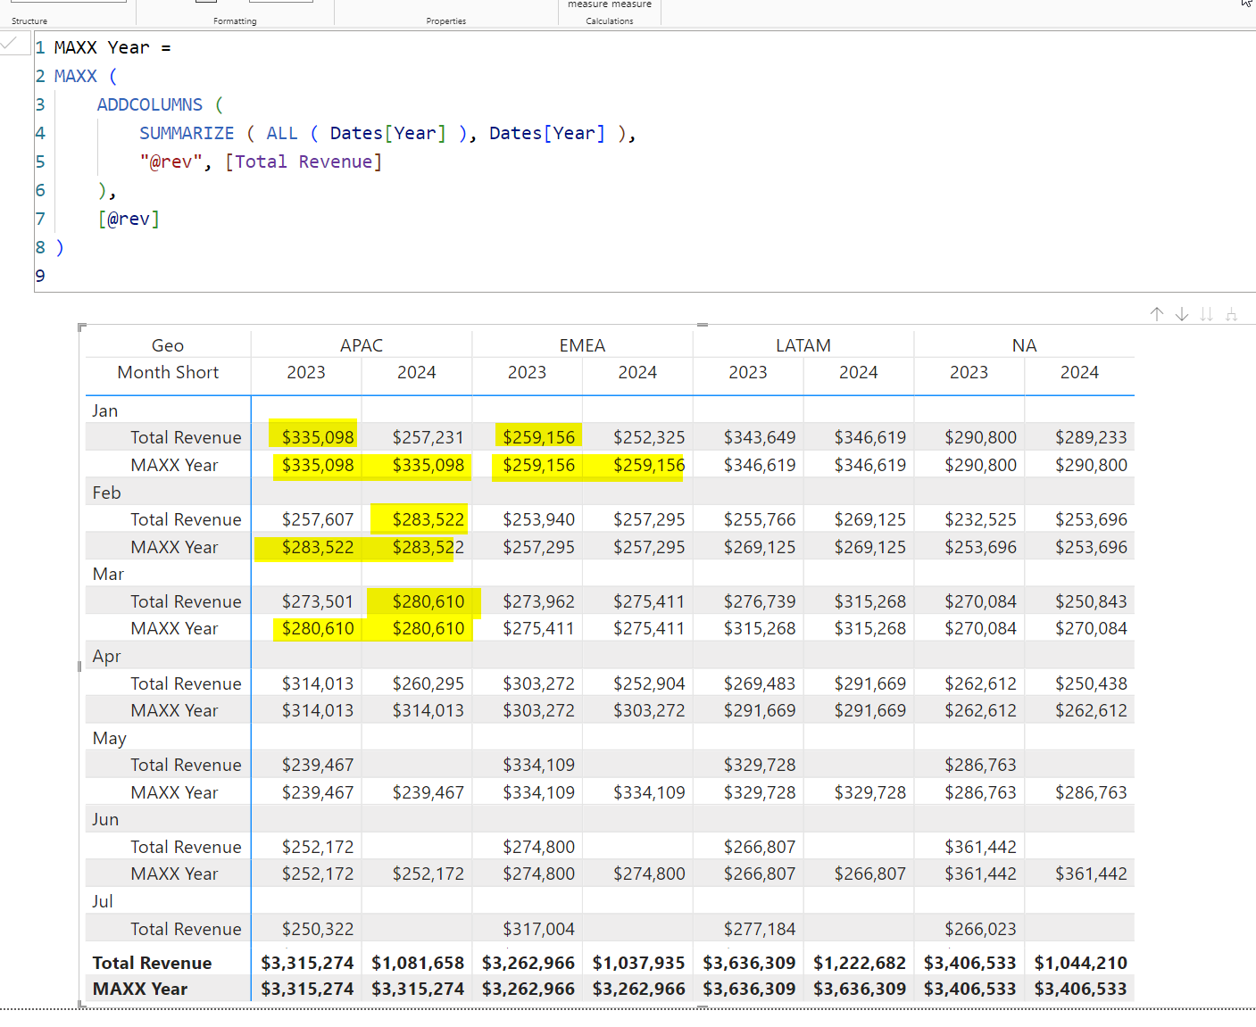Image resolution: width=1256 pixels, height=1027 pixels.
Task: Select the APAC column header
Action: (362, 345)
